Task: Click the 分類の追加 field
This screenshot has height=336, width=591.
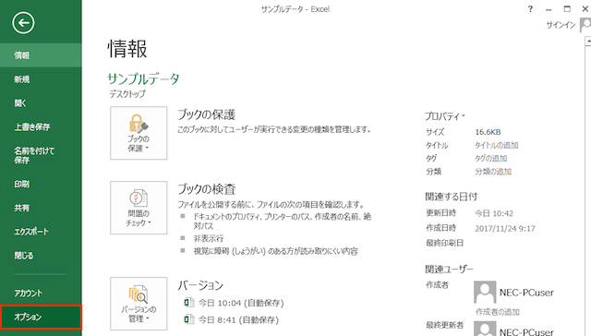Action: click(x=493, y=172)
